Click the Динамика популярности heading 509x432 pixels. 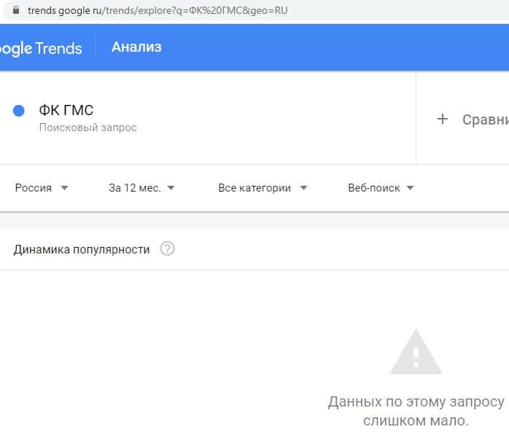82,249
